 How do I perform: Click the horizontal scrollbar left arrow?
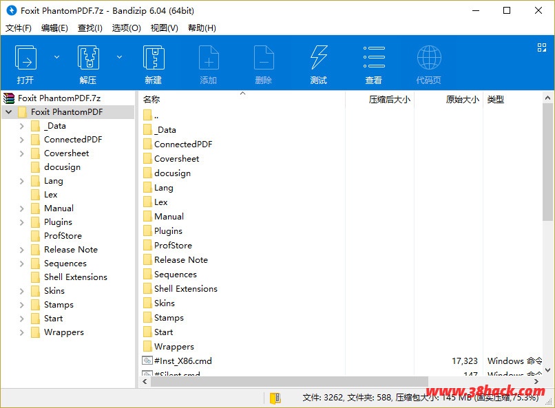click(145, 382)
